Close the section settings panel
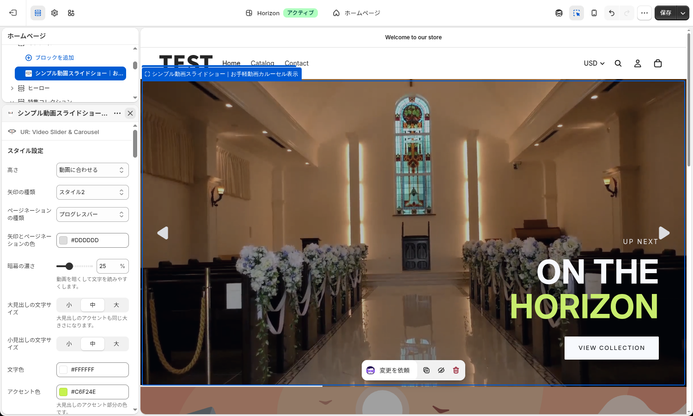The image size is (693, 416). click(130, 113)
